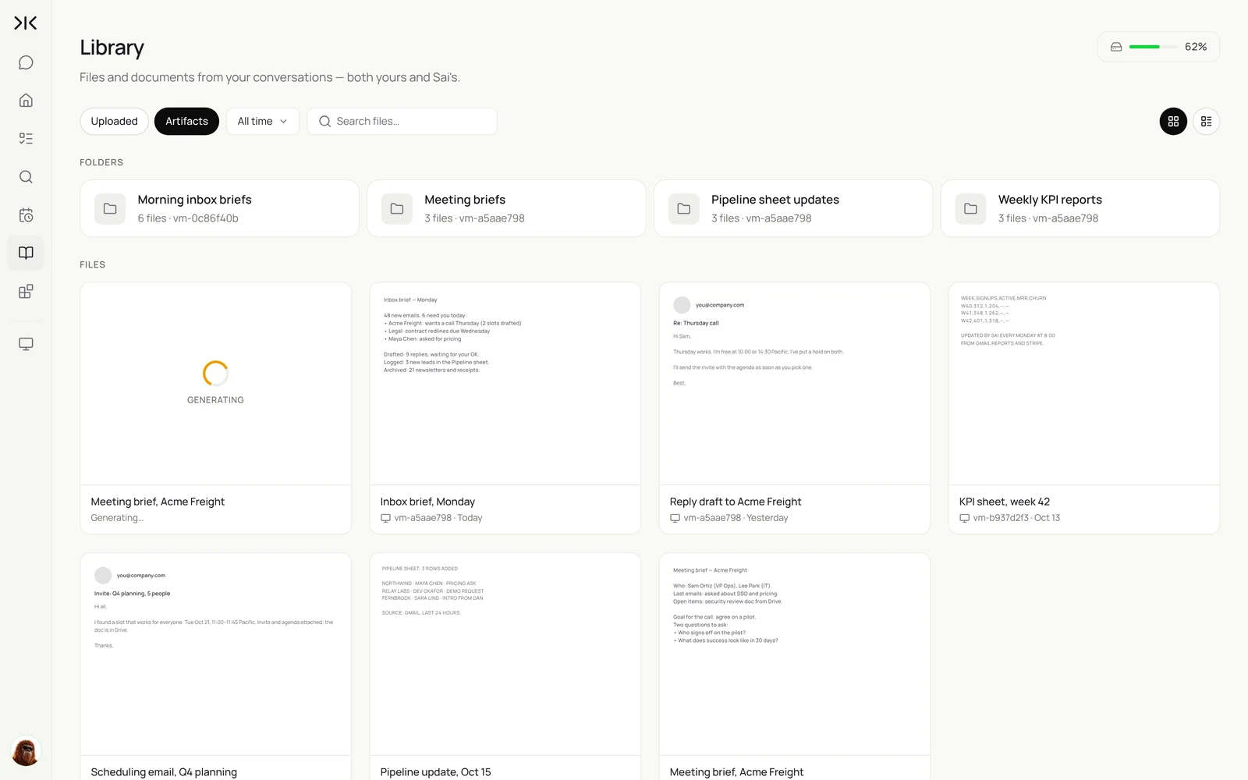
Task: Click the Search files input field
Action: [402, 122]
